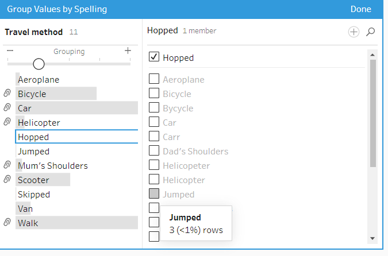
Task: Click the Grouping slider handle
Action: pyautogui.click(x=39, y=64)
